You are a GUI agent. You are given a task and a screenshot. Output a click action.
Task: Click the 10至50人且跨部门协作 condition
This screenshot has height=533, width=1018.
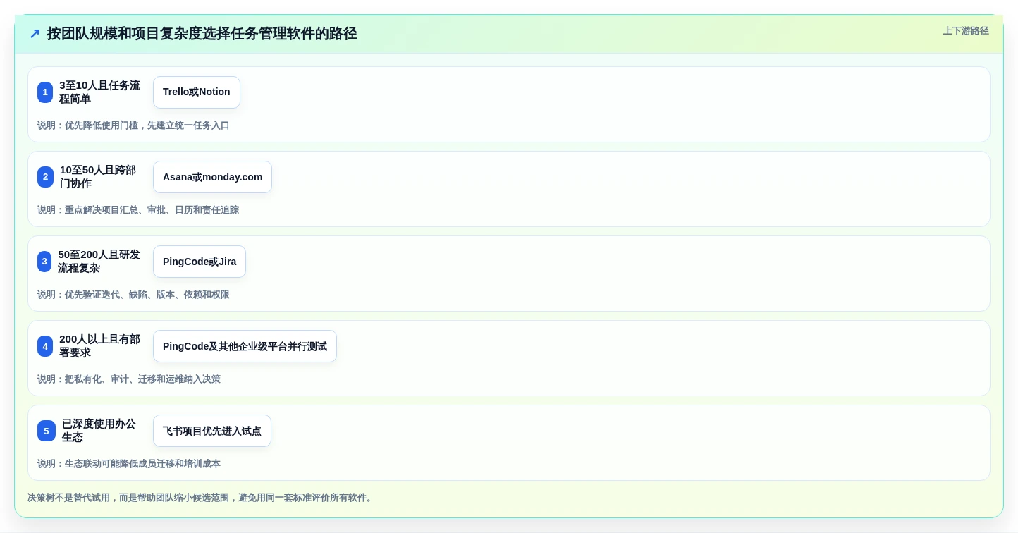pyautogui.click(x=98, y=177)
